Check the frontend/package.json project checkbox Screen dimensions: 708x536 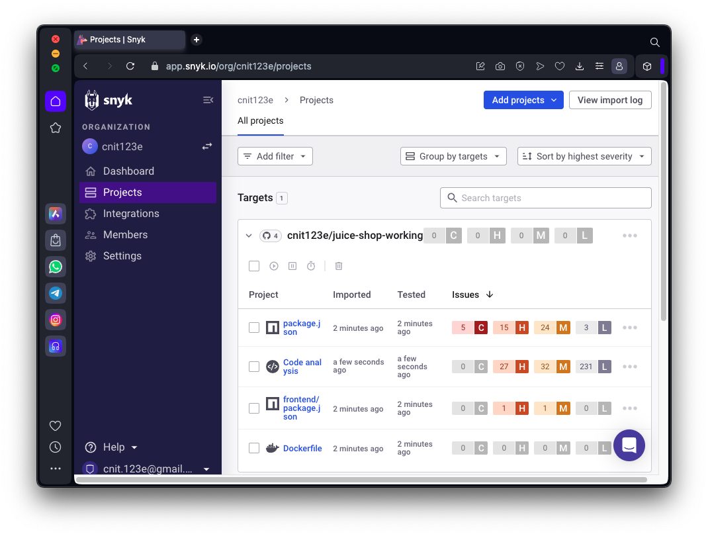tap(254, 408)
